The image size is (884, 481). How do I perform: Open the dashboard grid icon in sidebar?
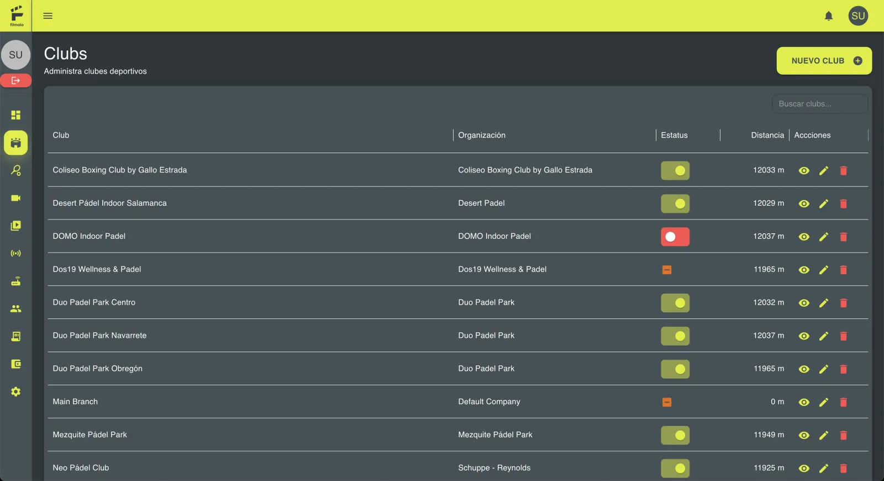(16, 115)
